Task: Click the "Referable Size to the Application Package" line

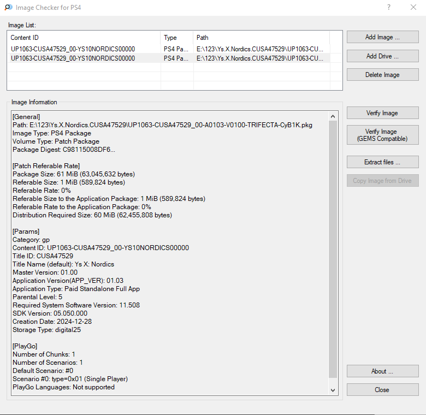Action: 109,199
